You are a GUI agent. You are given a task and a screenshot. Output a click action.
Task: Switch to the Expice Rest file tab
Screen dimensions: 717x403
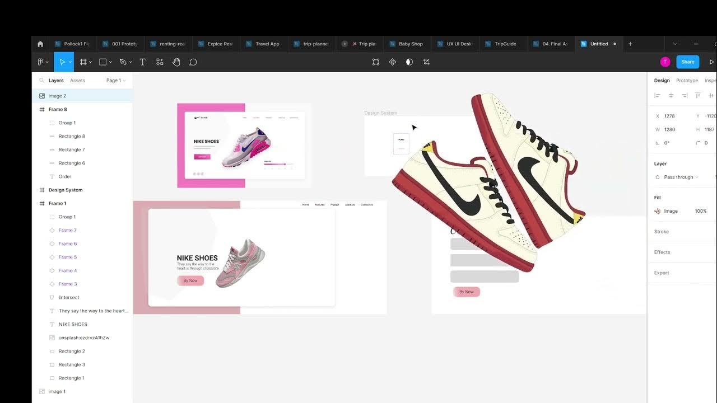tap(216, 44)
